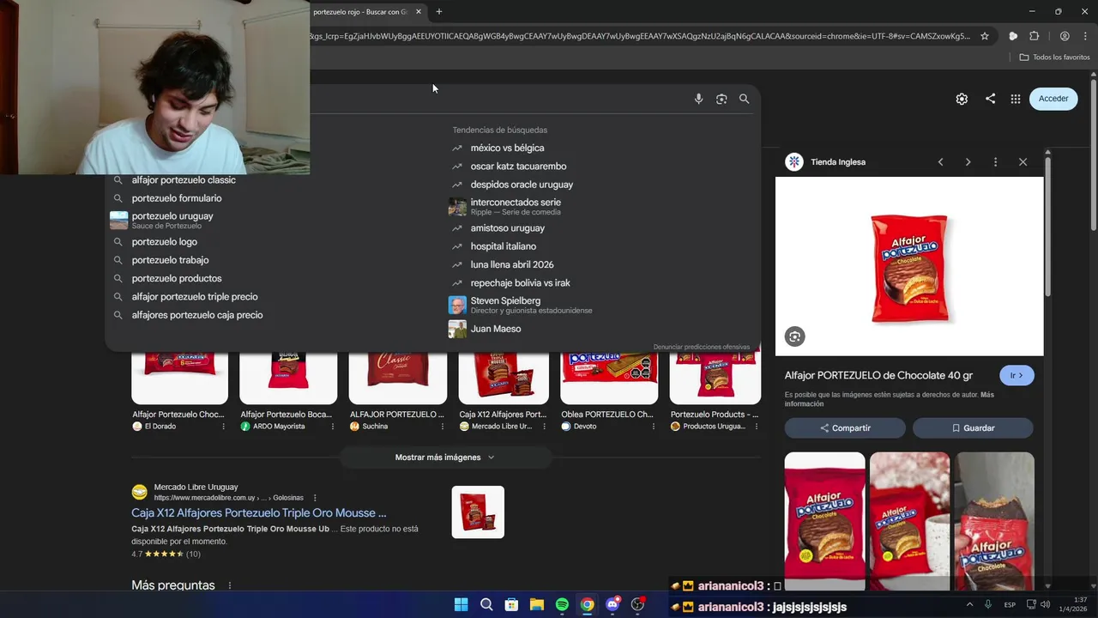Click the Mercado Libre result product thumbnail
Viewport: 1098px width, 618px height.
coord(478,512)
